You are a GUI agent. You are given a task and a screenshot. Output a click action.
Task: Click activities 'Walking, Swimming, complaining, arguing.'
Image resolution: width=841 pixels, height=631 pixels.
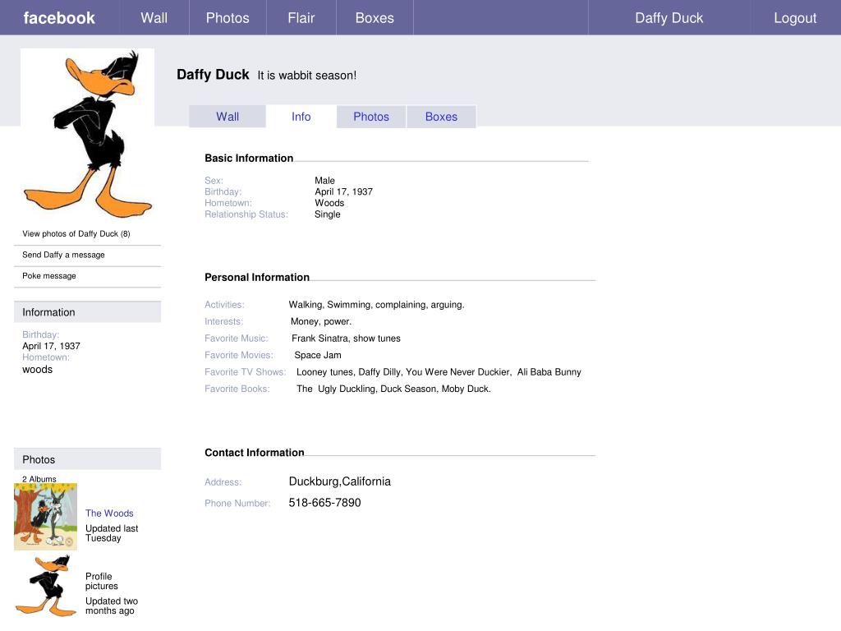pos(376,304)
